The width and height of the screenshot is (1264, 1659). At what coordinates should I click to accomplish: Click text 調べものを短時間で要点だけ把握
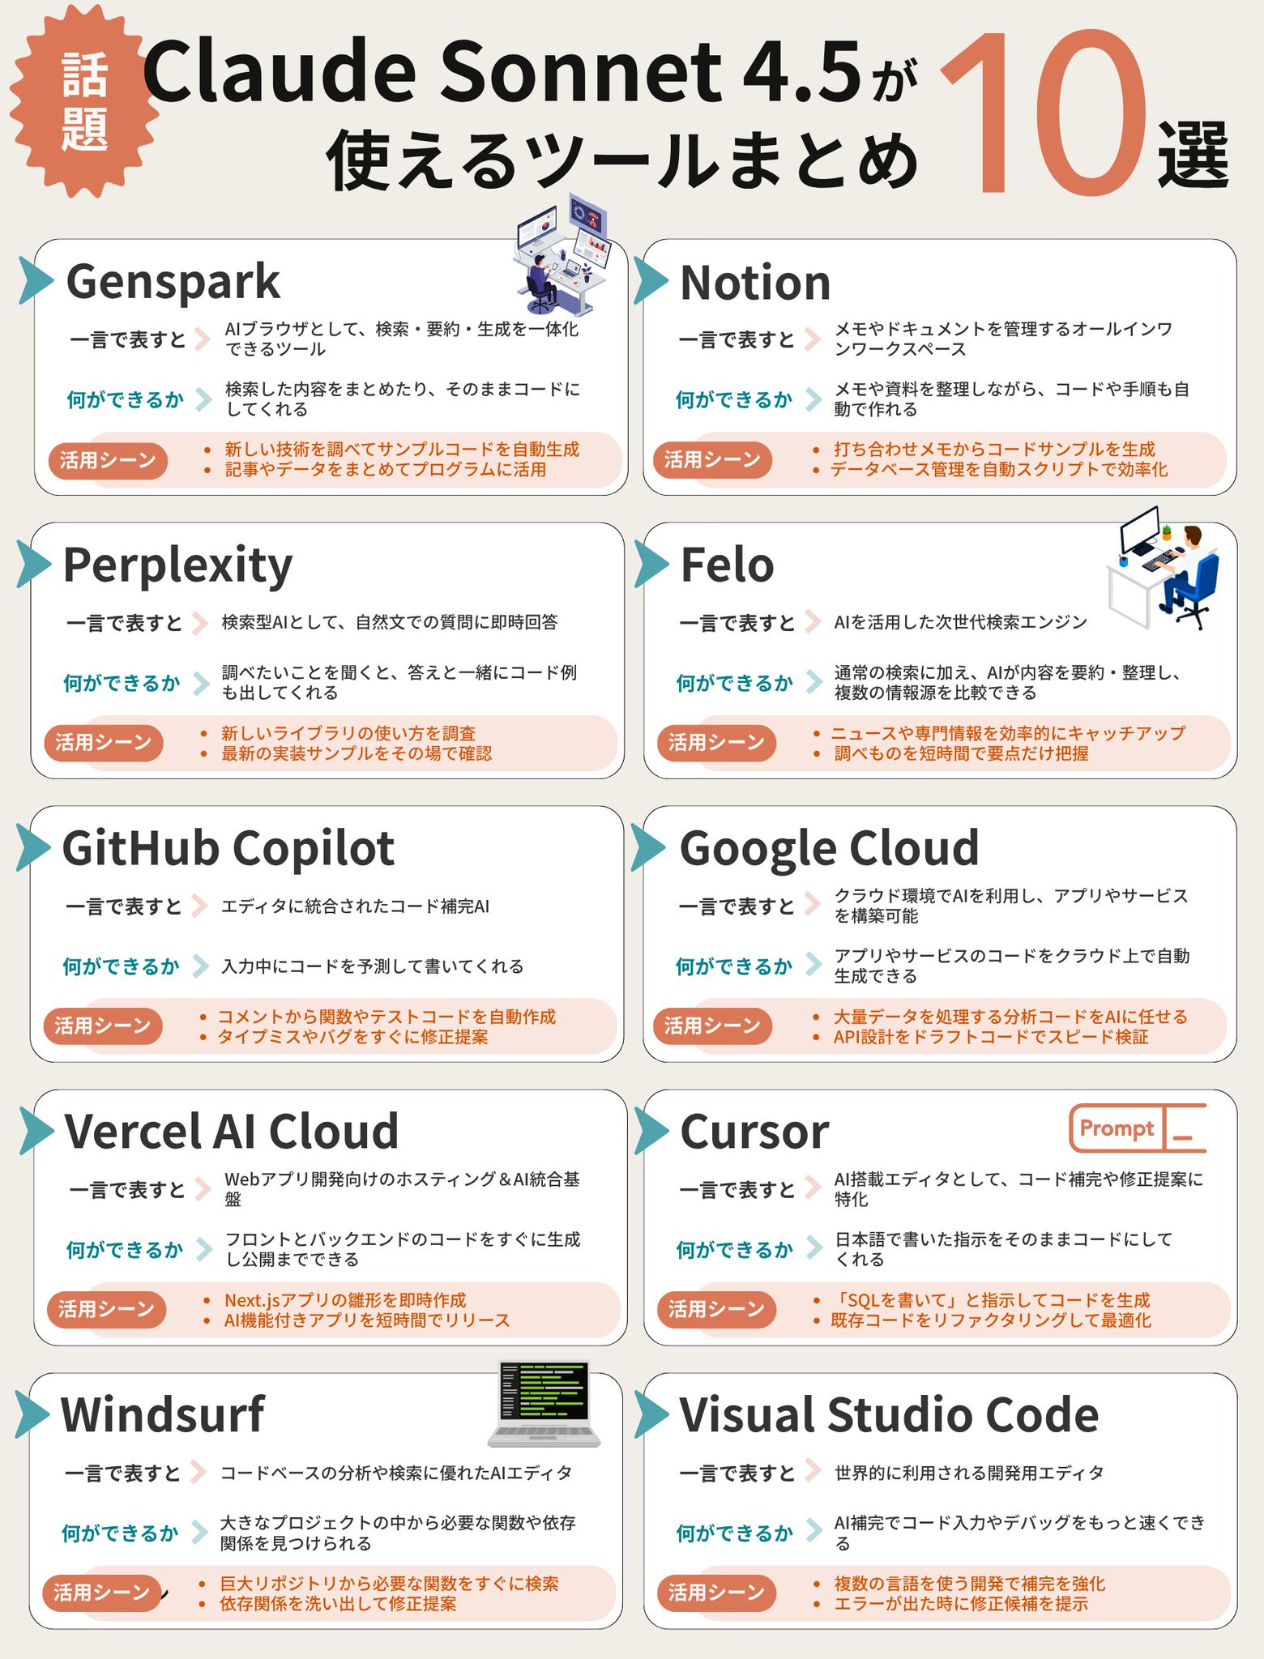[x=961, y=753]
